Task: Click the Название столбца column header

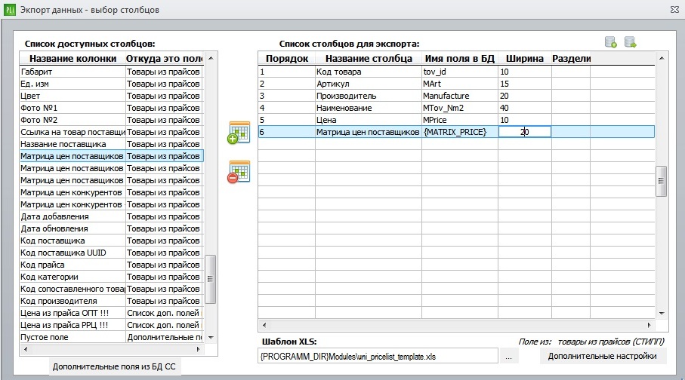Action: coord(369,59)
